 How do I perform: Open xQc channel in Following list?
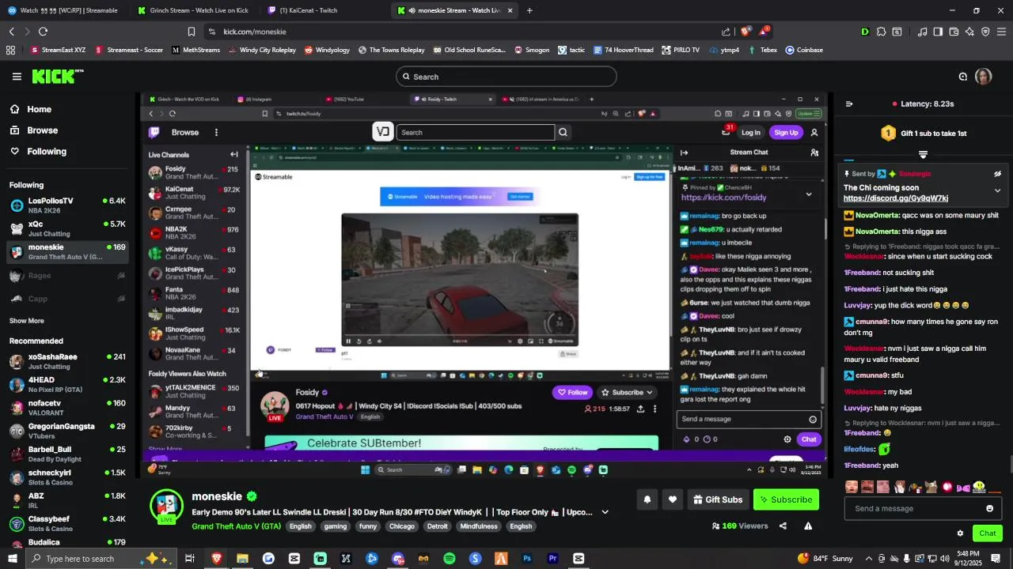point(68,228)
